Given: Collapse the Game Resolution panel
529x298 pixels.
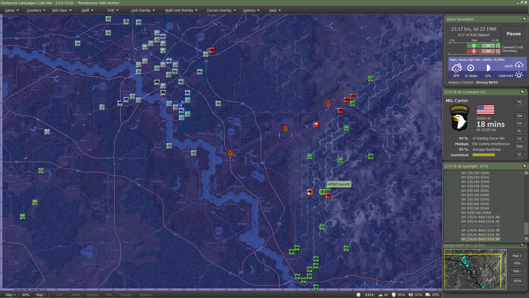Looking at the screenshot, I should click(x=524, y=19).
